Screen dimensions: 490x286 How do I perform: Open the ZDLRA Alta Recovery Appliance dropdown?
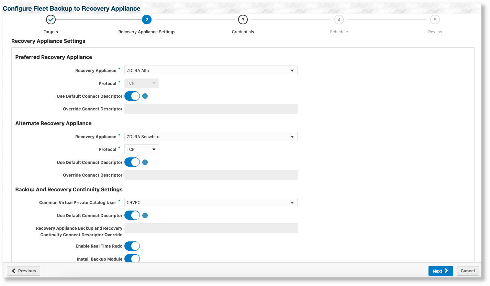point(211,70)
